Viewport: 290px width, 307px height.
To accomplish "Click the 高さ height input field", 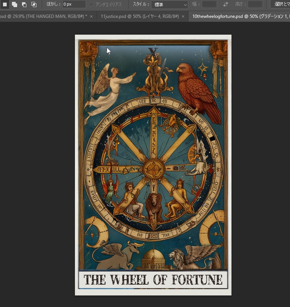I will pos(255,4).
